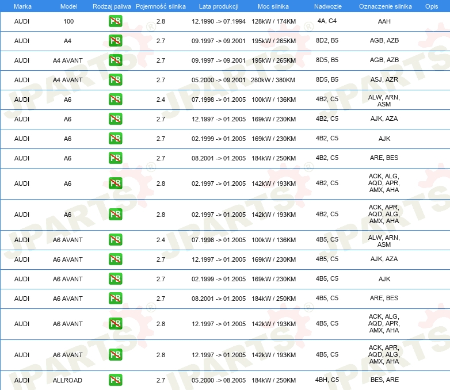Click the date range '08.2001 -> 01.2005' in the 4B2 row
450x390 pixels.
[x=219, y=158]
